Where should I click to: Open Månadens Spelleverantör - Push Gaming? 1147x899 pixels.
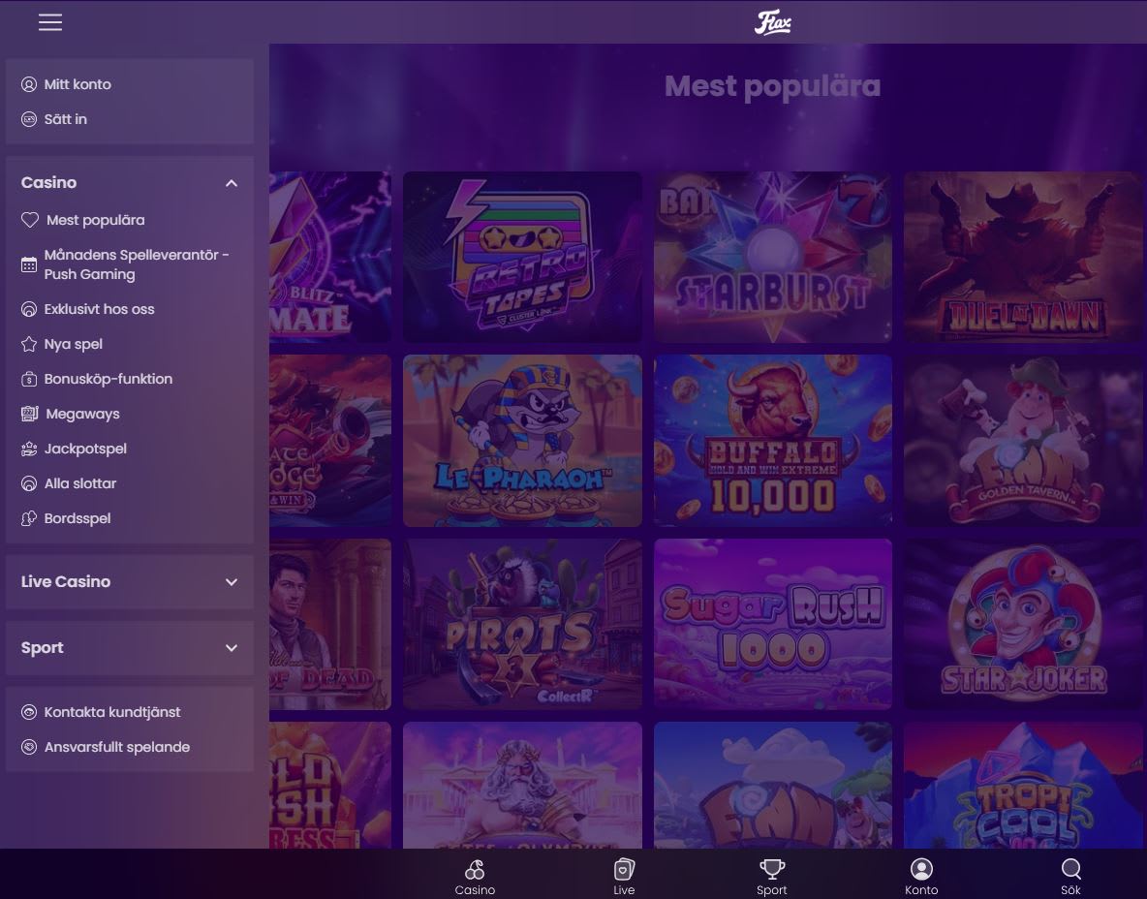(x=137, y=264)
